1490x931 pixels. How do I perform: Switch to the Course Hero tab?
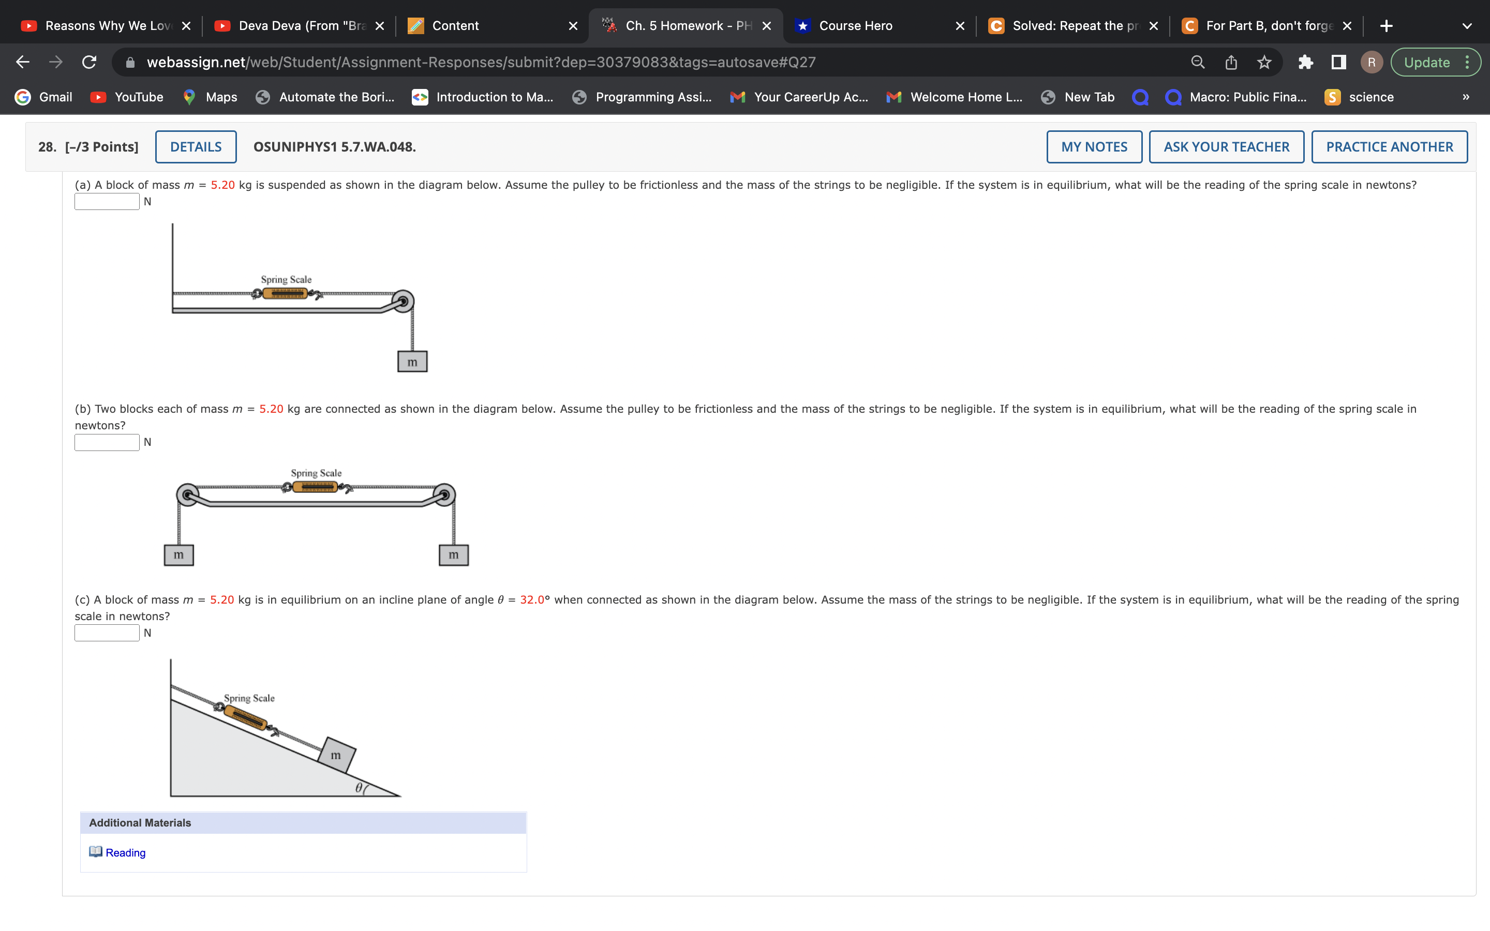[855, 25]
